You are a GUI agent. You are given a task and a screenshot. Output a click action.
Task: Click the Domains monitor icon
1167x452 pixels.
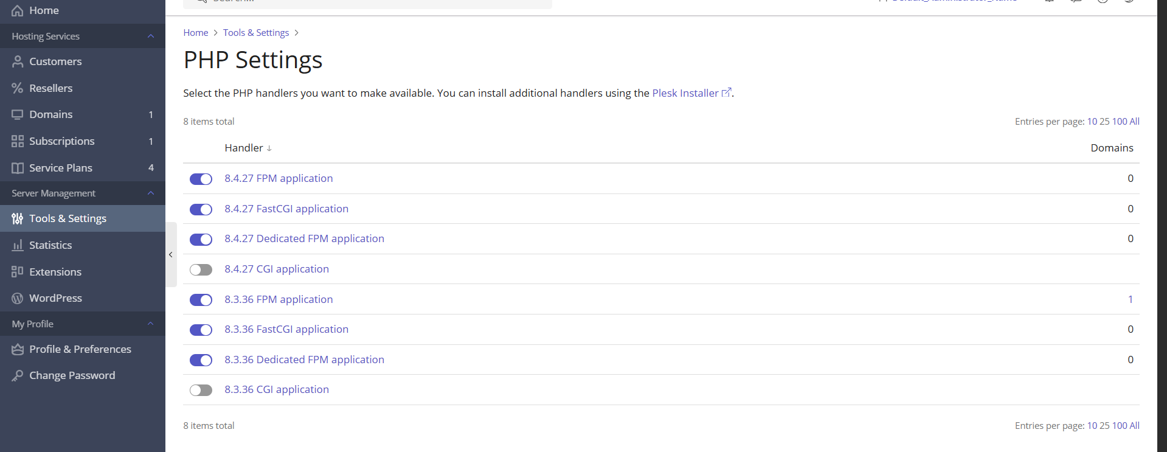coord(18,114)
